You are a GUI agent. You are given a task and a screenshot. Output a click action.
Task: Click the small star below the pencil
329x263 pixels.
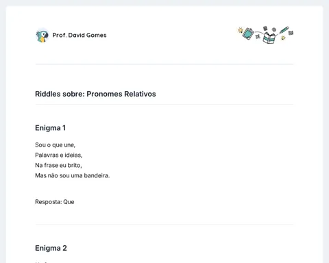(283, 38)
